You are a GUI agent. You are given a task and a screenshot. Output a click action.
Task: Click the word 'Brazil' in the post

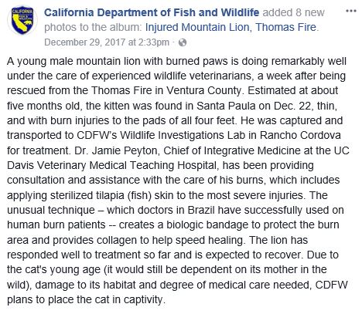[201, 210]
